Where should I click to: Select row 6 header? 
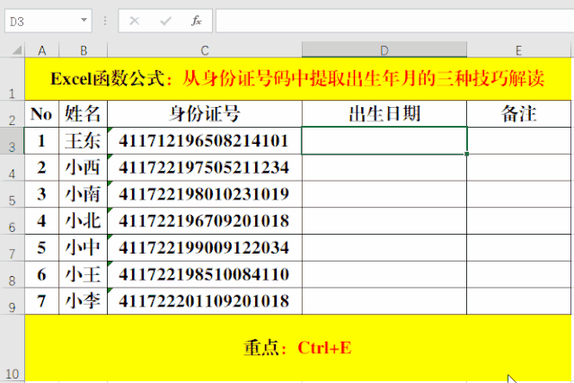pyautogui.click(x=12, y=221)
